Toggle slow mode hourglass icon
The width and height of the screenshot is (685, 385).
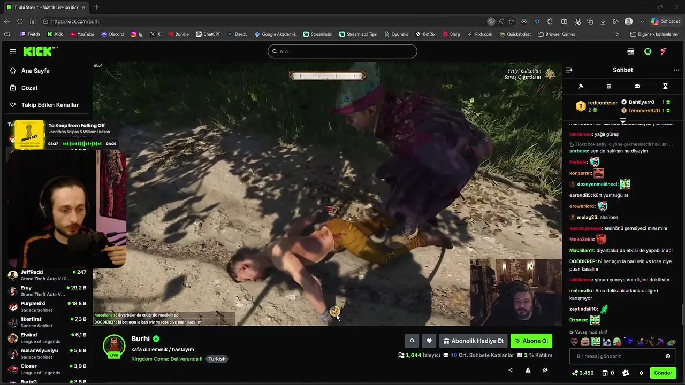click(665, 86)
